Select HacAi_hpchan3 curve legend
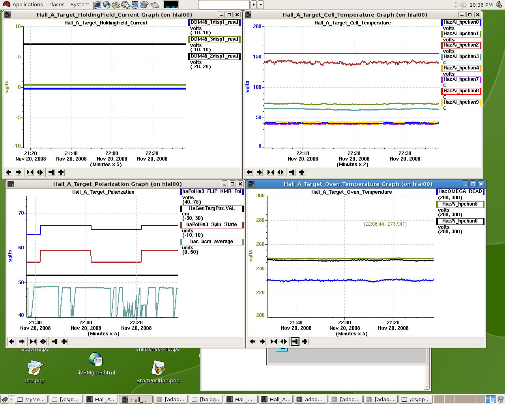This screenshot has height=404, width=505. (x=461, y=57)
